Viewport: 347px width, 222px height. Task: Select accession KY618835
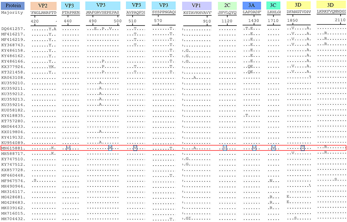tap(13, 116)
